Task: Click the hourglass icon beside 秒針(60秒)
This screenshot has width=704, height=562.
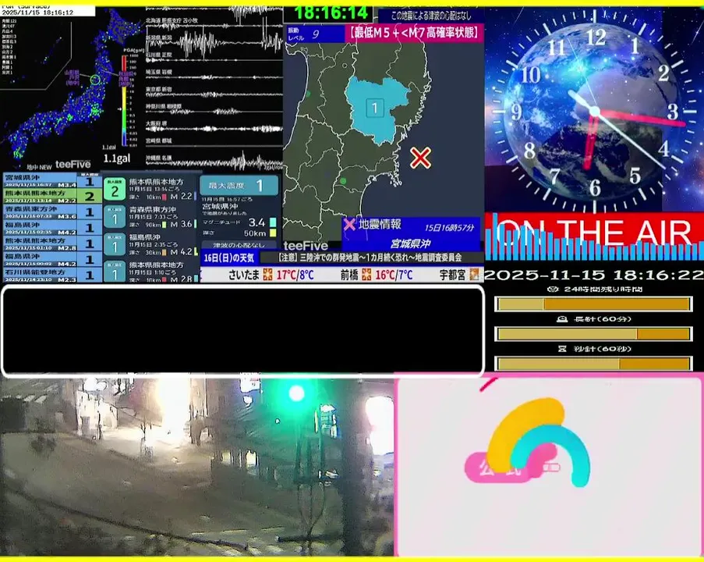Action: point(561,349)
